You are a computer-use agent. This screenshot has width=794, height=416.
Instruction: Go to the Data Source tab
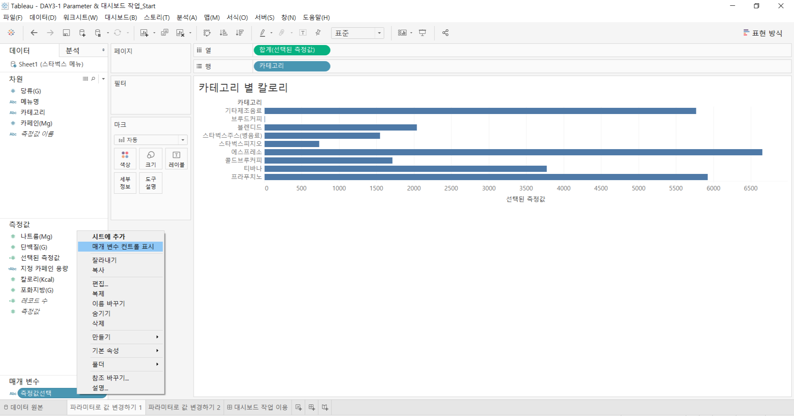24,407
